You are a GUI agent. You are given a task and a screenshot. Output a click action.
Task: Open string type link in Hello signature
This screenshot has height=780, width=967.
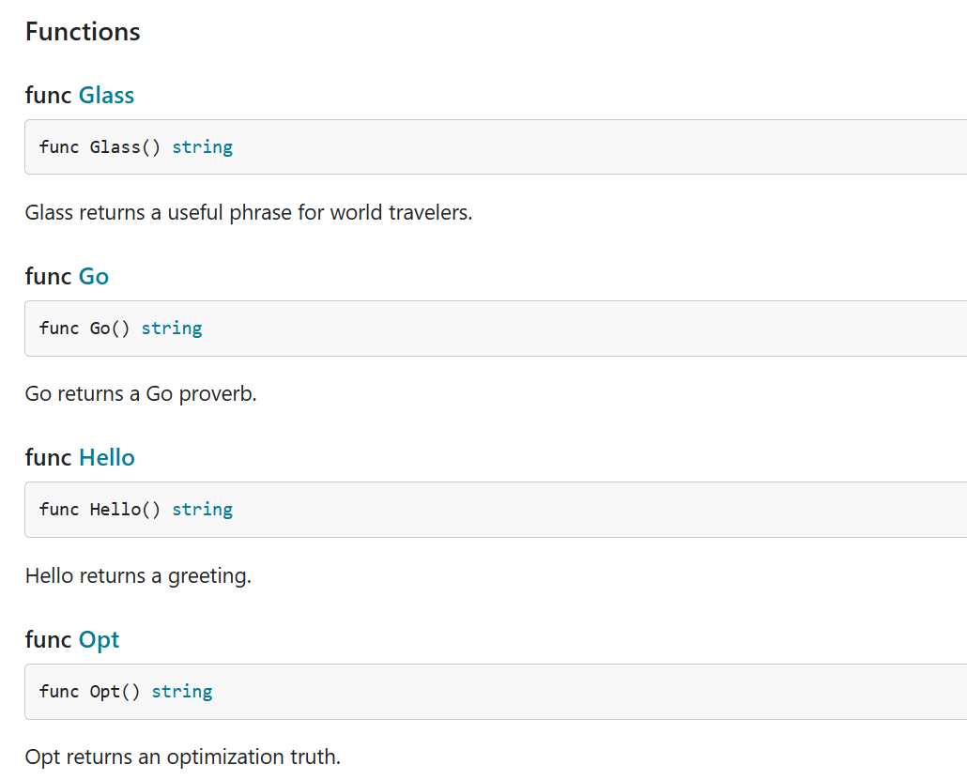pos(202,509)
